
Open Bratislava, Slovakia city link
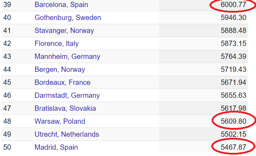(x=65, y=109)
